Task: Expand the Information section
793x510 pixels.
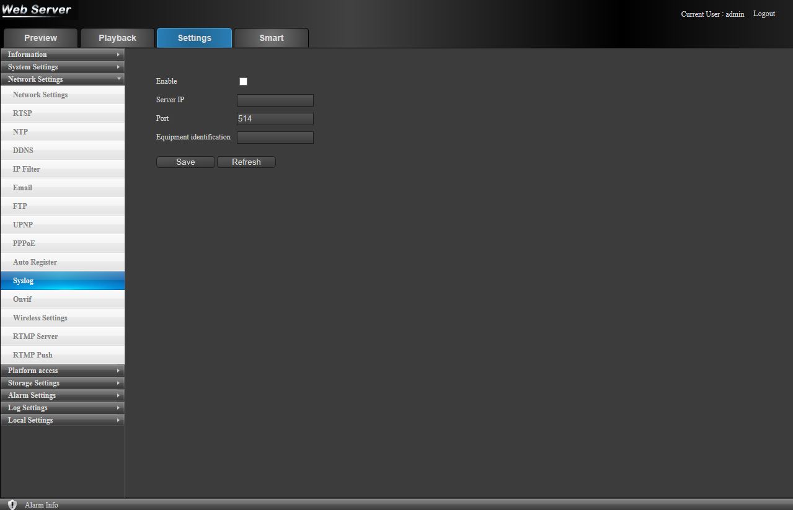Action: [x=62, y=55]
